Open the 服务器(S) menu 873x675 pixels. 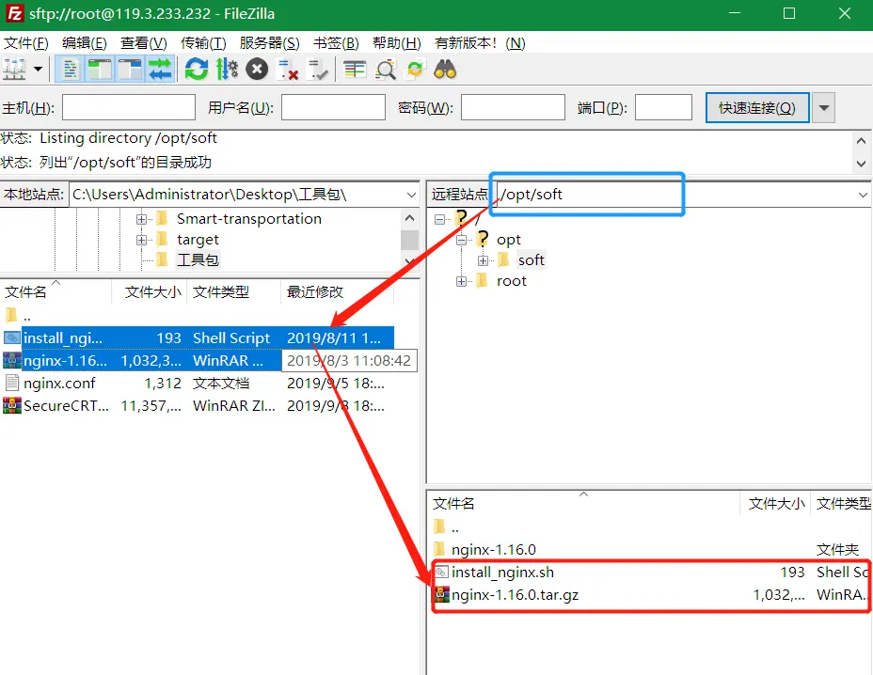pyautogui.click(x=269, y=43)
